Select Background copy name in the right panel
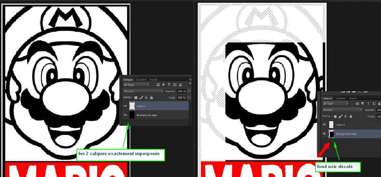 click(346, 134)
